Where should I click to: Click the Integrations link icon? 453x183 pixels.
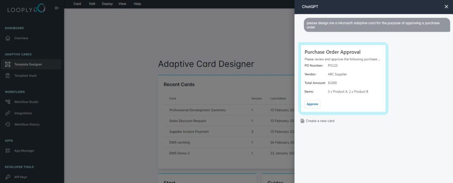pos(8,113)
